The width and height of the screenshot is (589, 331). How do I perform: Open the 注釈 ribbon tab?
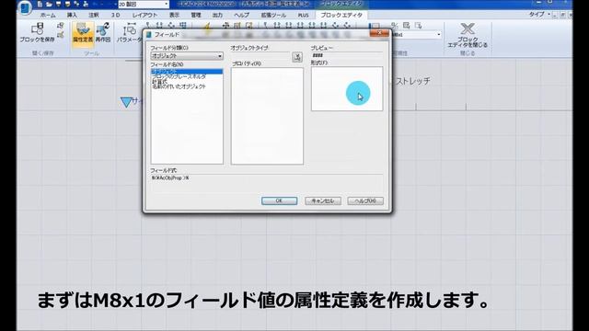coord(94,15)
